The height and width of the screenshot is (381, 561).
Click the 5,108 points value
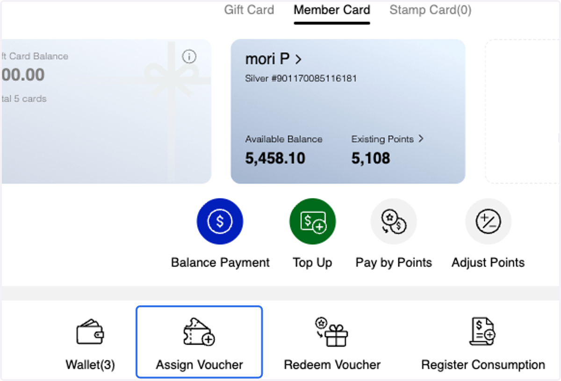point(371,158)
